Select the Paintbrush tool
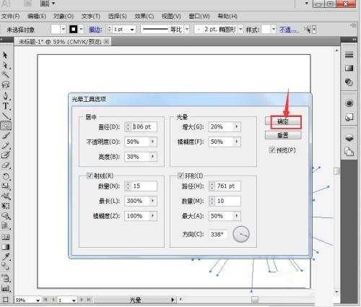361x307 pixels. [x=5, y=136]
